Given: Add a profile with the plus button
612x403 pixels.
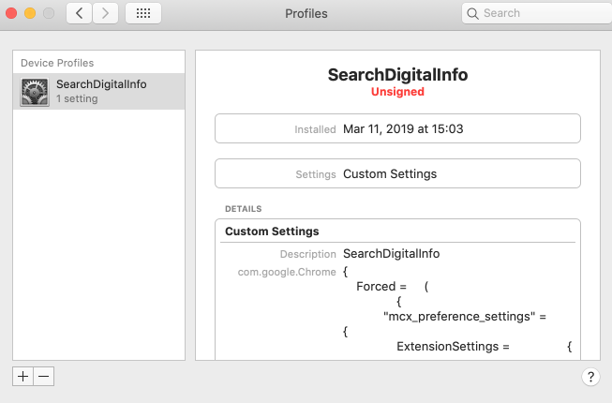Looking at the screenshot, I should [x=23, y=375].
